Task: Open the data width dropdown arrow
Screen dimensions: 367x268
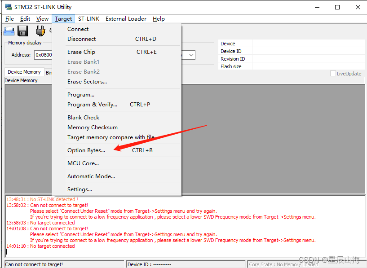Action: [x=191, y=55]
